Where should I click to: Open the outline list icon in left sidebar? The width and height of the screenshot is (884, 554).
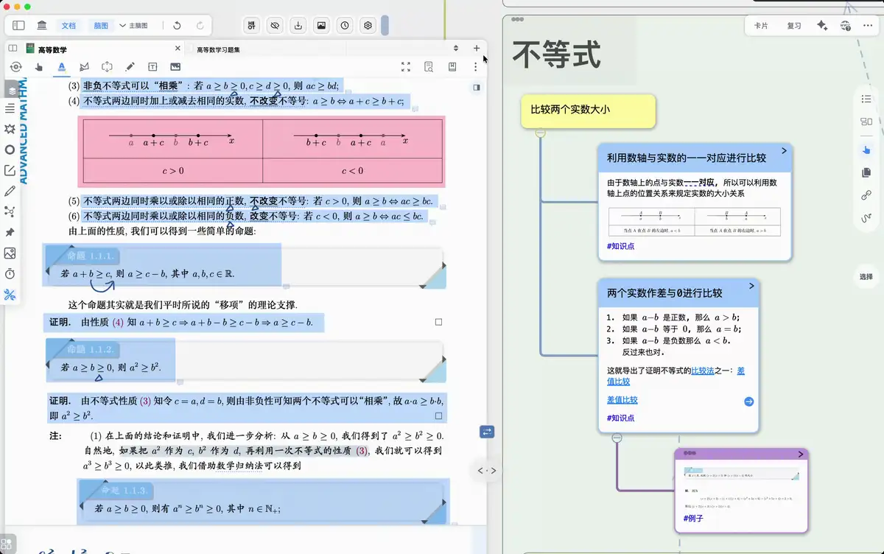pos(10,108)
